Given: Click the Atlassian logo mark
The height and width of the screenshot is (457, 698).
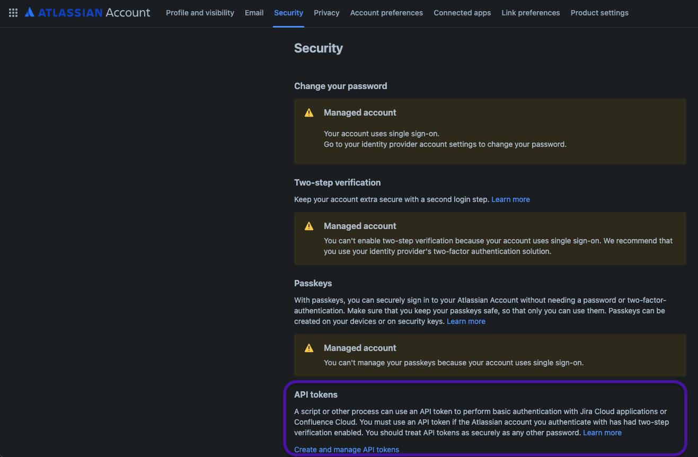Looking at the screenshot, I should pos(30,12).
